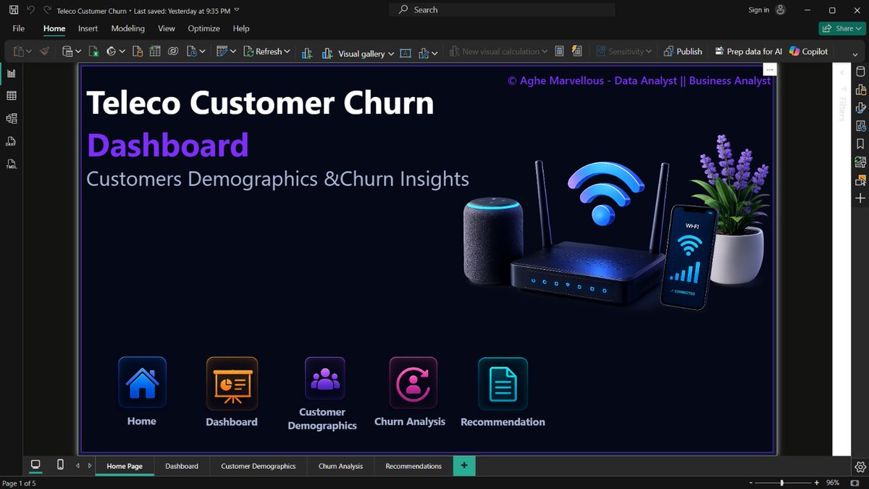Viewport: 869px width, 489px height.
Task: Switch to mobile layout view
Action: coord(60,465)
